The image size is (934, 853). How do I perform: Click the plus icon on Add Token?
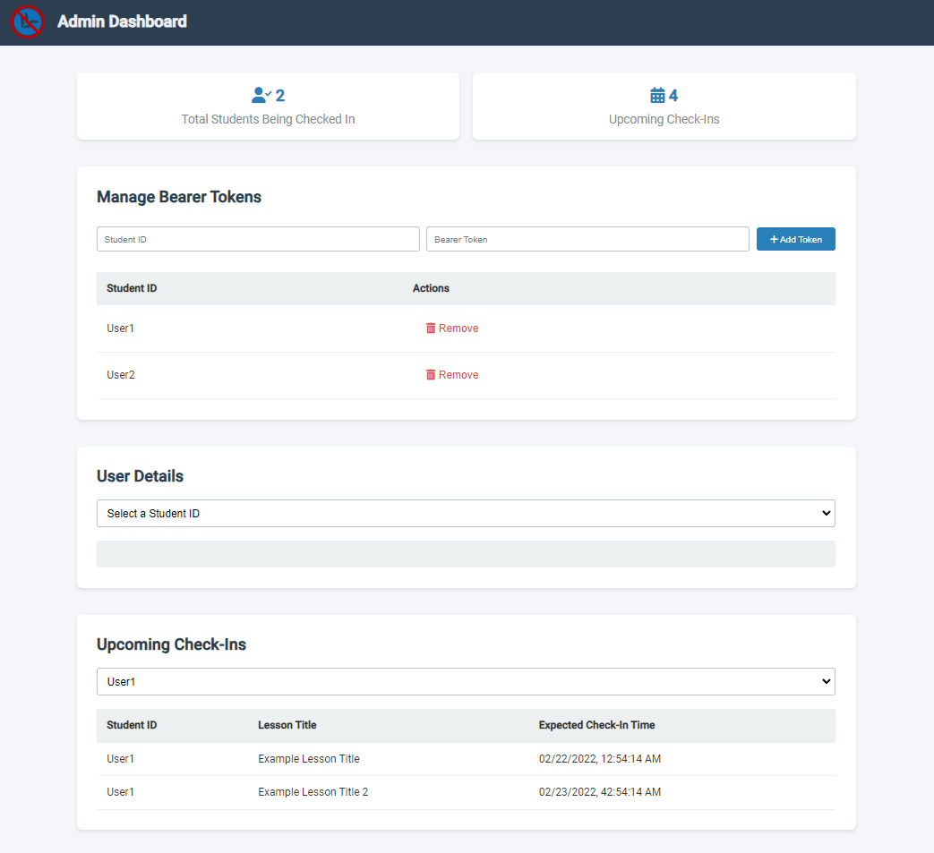(775, 239)
